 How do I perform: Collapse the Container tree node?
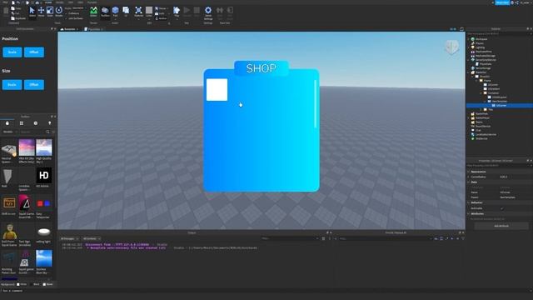tap(481, 92)
